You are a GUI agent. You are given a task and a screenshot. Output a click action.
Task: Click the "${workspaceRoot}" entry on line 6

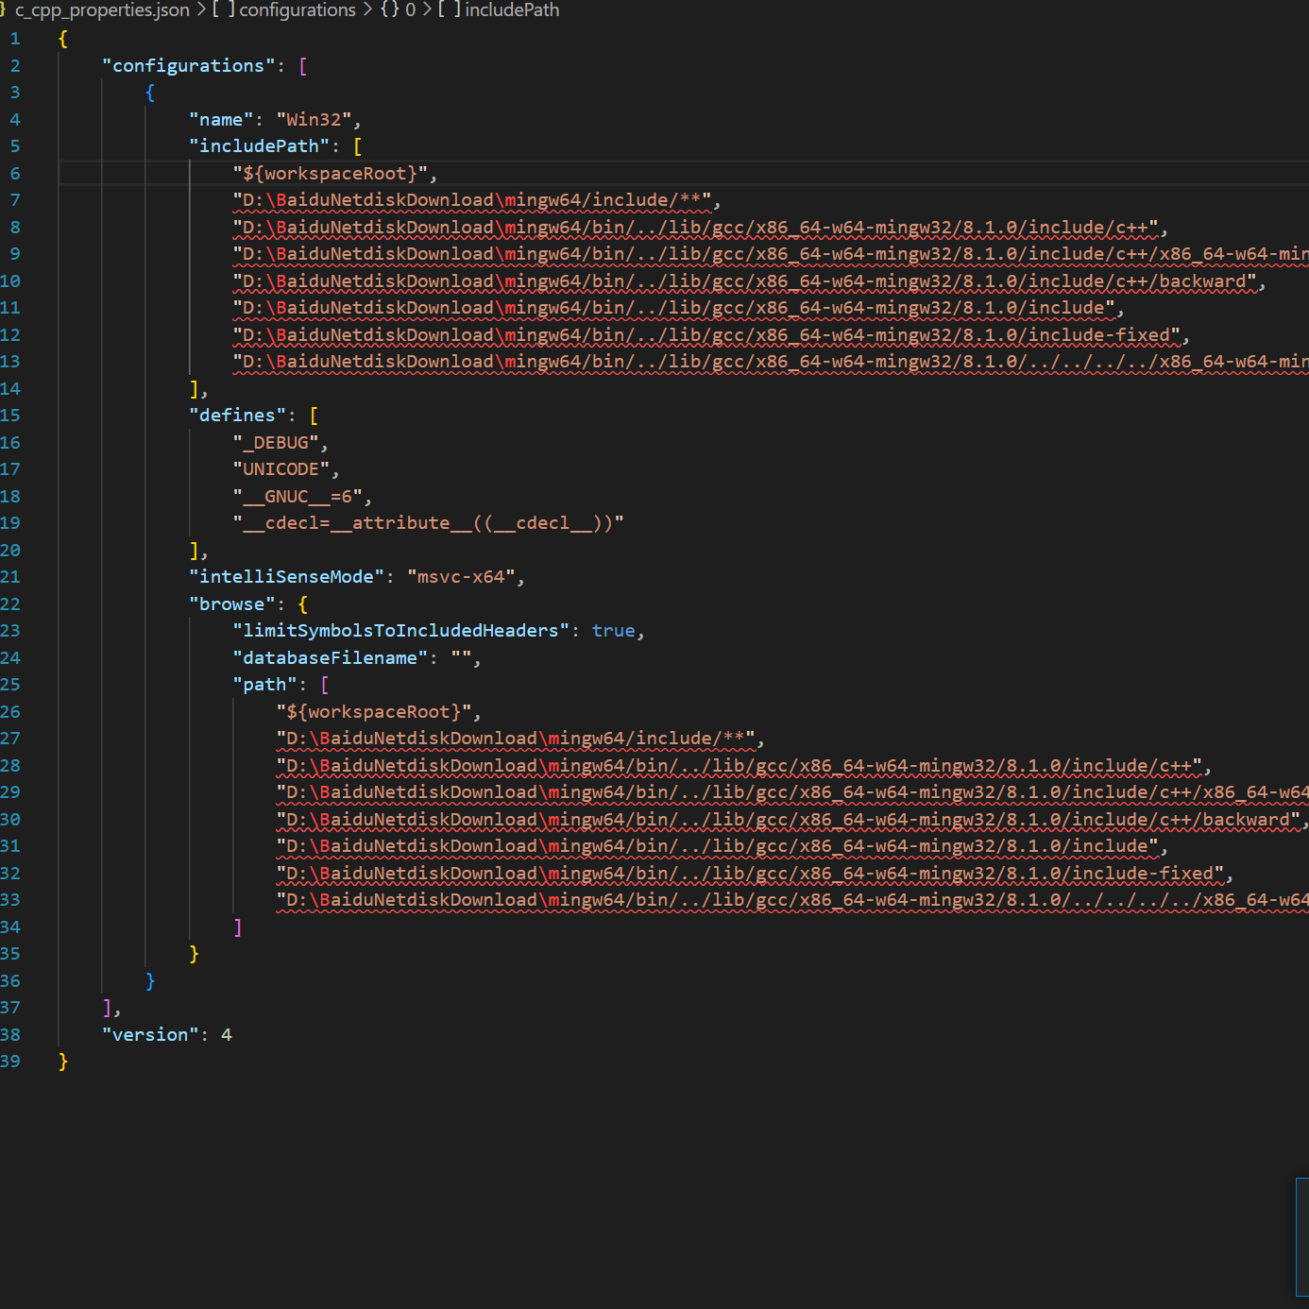point(331,174)
